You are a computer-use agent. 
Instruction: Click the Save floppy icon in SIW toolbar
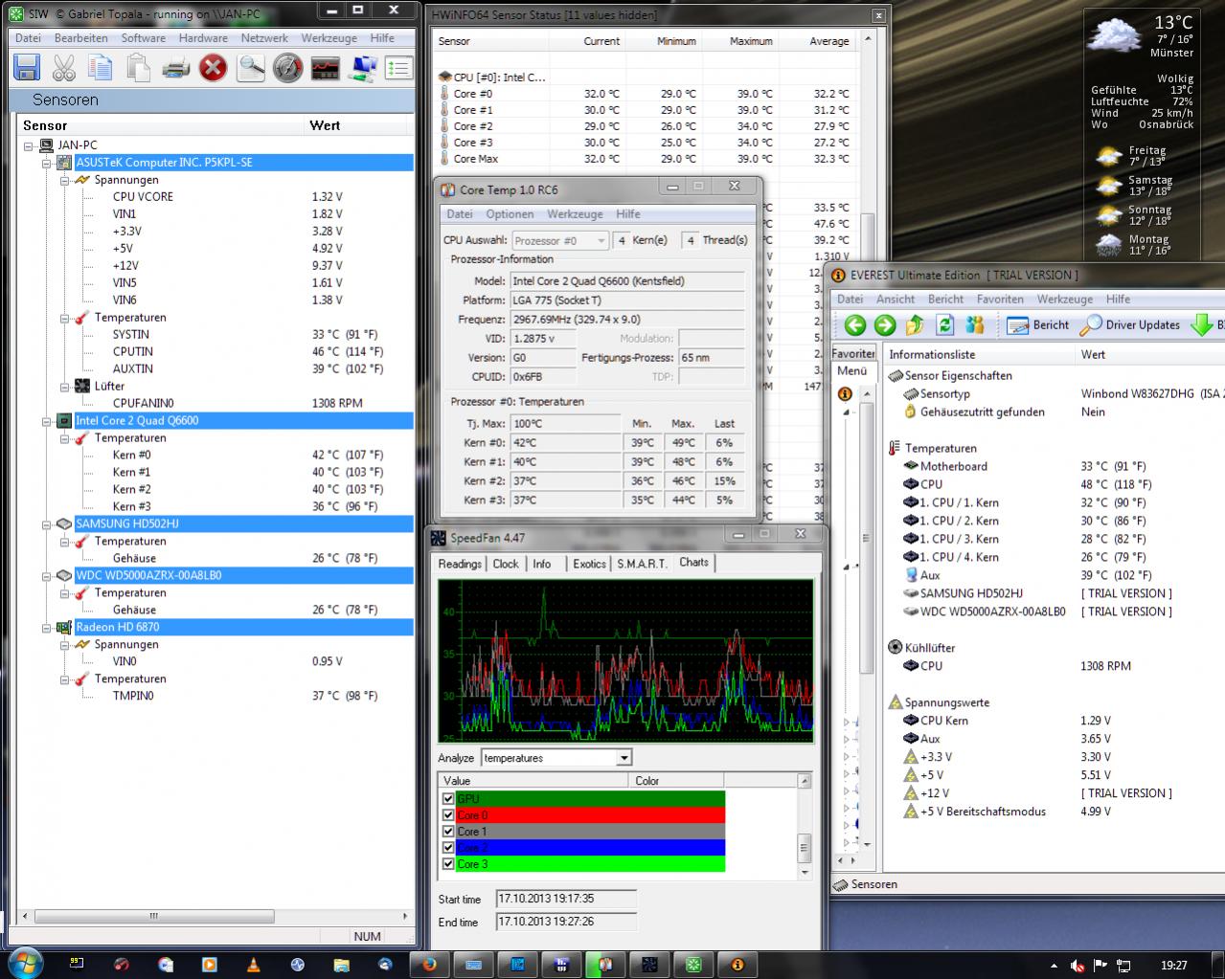26,68
